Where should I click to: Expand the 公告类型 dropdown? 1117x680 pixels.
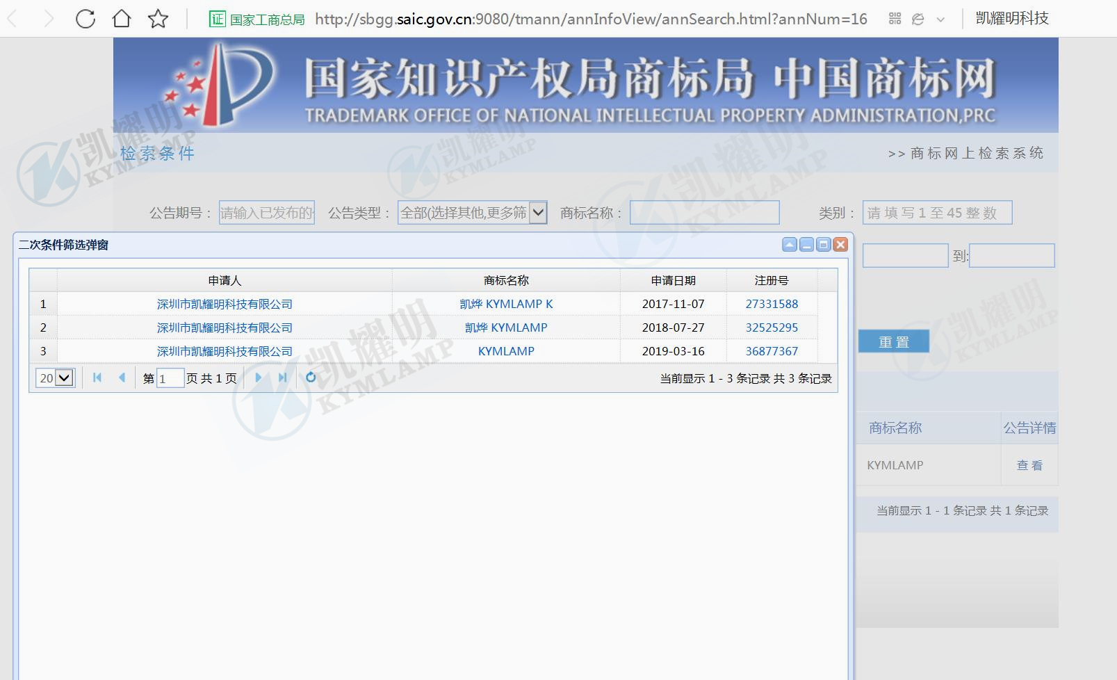pos(538,213)
